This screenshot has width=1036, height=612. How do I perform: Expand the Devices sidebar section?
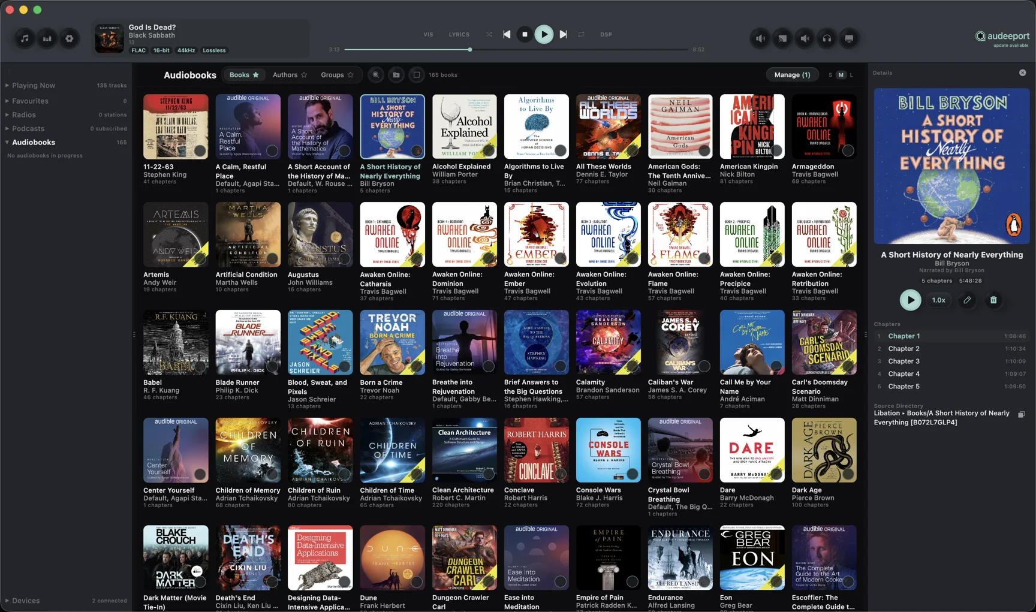pyautogui.click(x=7, y=601)
